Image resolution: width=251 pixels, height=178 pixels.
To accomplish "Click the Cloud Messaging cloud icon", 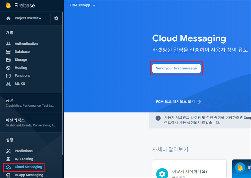I will [8, 167].
